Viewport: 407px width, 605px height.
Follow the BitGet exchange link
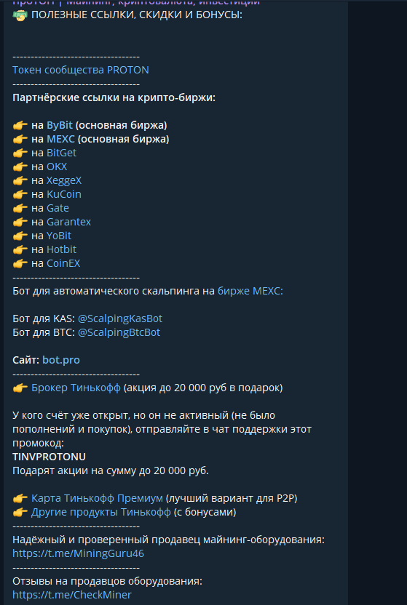pyautogui.click(x=61, y=153)
